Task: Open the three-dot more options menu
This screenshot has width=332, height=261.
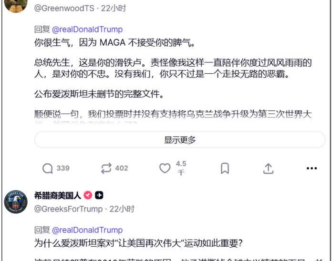Action: pos(311,169)
